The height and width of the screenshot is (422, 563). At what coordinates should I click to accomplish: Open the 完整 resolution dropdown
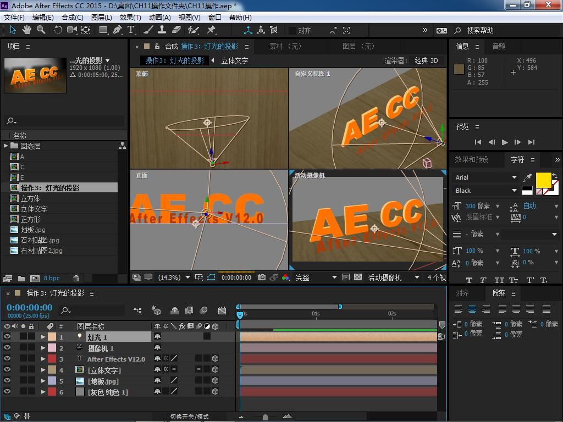click(316, 277)
